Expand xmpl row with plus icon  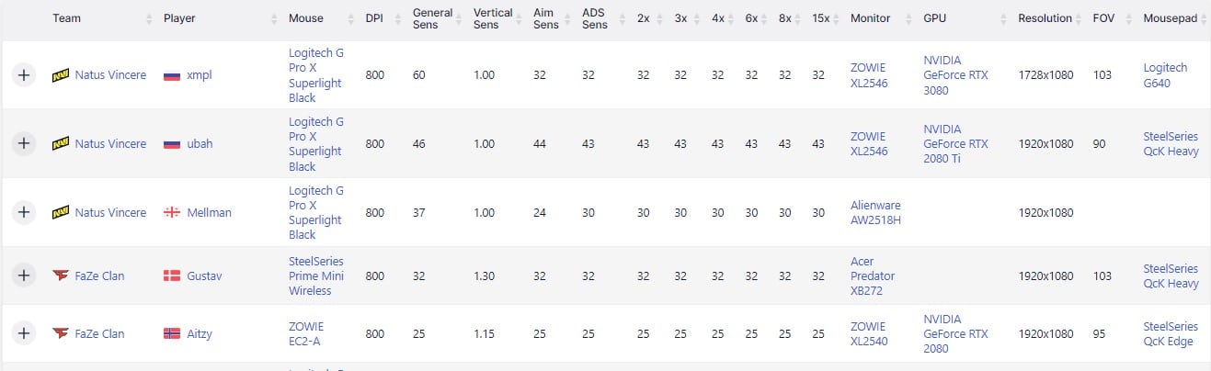tap(24, 75)
